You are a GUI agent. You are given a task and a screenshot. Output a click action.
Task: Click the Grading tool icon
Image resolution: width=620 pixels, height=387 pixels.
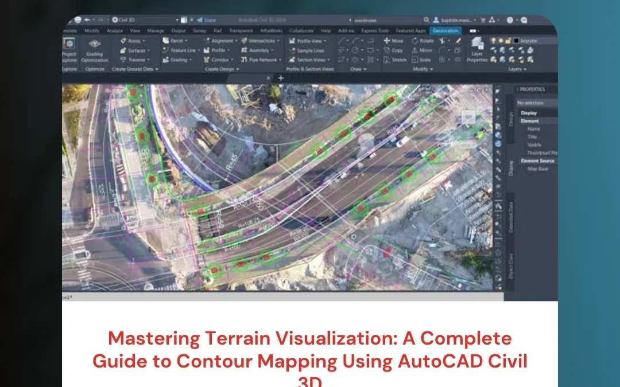tap(166, 60)
